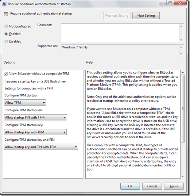
Task: Click inside the Comment text field
Action: tap(120, 33)
